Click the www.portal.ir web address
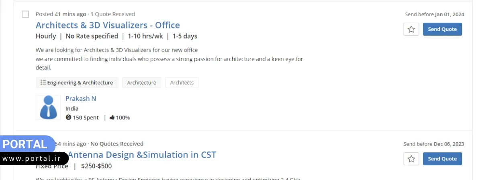The width and height of the screenshot is (482, 180). coord(34,159)
